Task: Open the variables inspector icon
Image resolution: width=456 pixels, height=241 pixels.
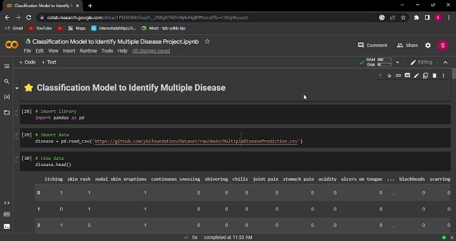Action: (7, 96)
